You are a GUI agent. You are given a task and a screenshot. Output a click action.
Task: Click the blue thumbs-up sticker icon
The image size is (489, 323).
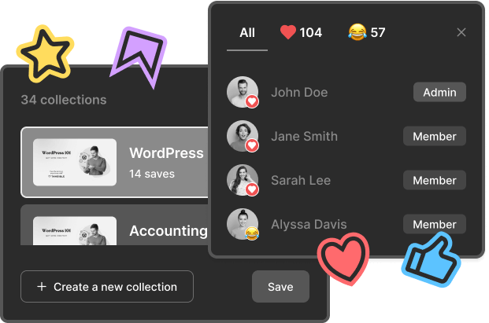[x=432, y=260]
